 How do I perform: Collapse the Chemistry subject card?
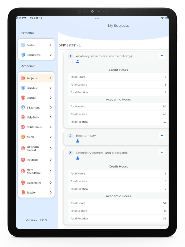162,152
